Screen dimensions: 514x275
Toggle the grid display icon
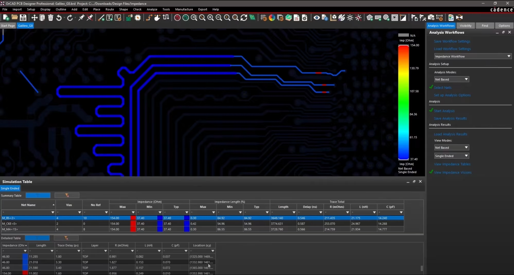click(264, 17)
